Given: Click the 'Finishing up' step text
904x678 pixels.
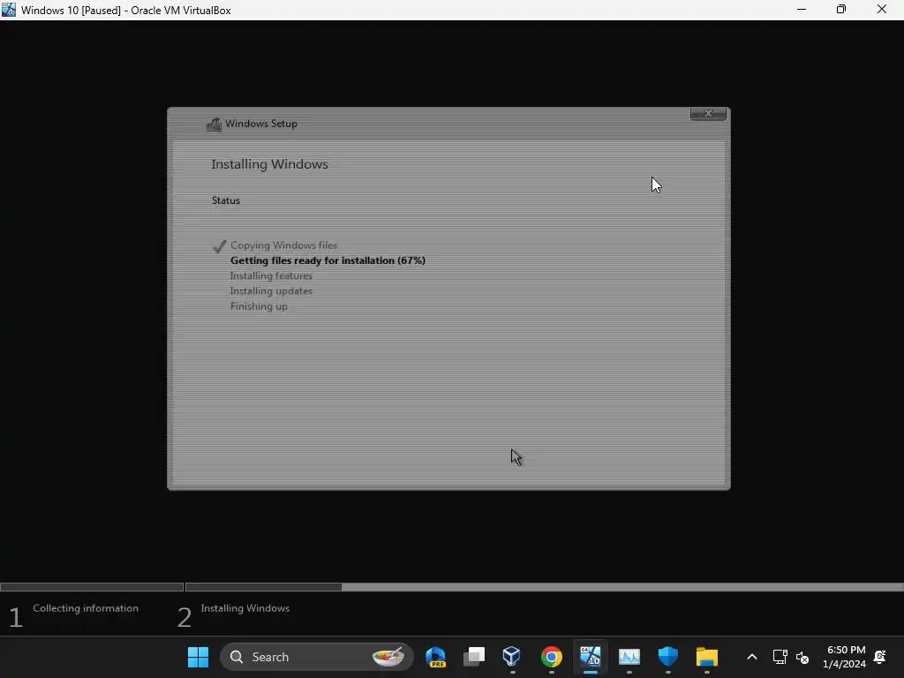Looking at the screenshot, I should pos(259,306).
